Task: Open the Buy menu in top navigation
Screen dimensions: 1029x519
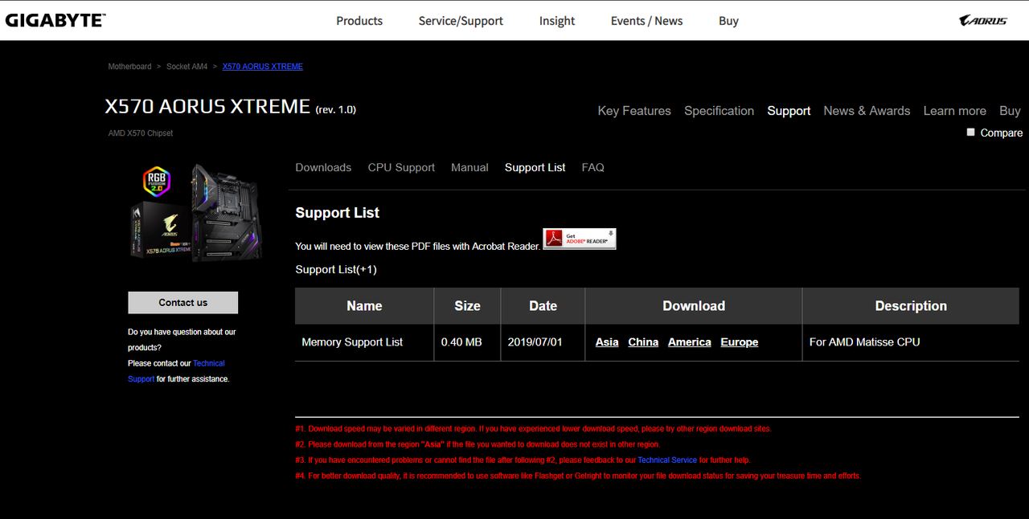Action: coord(728,21)
